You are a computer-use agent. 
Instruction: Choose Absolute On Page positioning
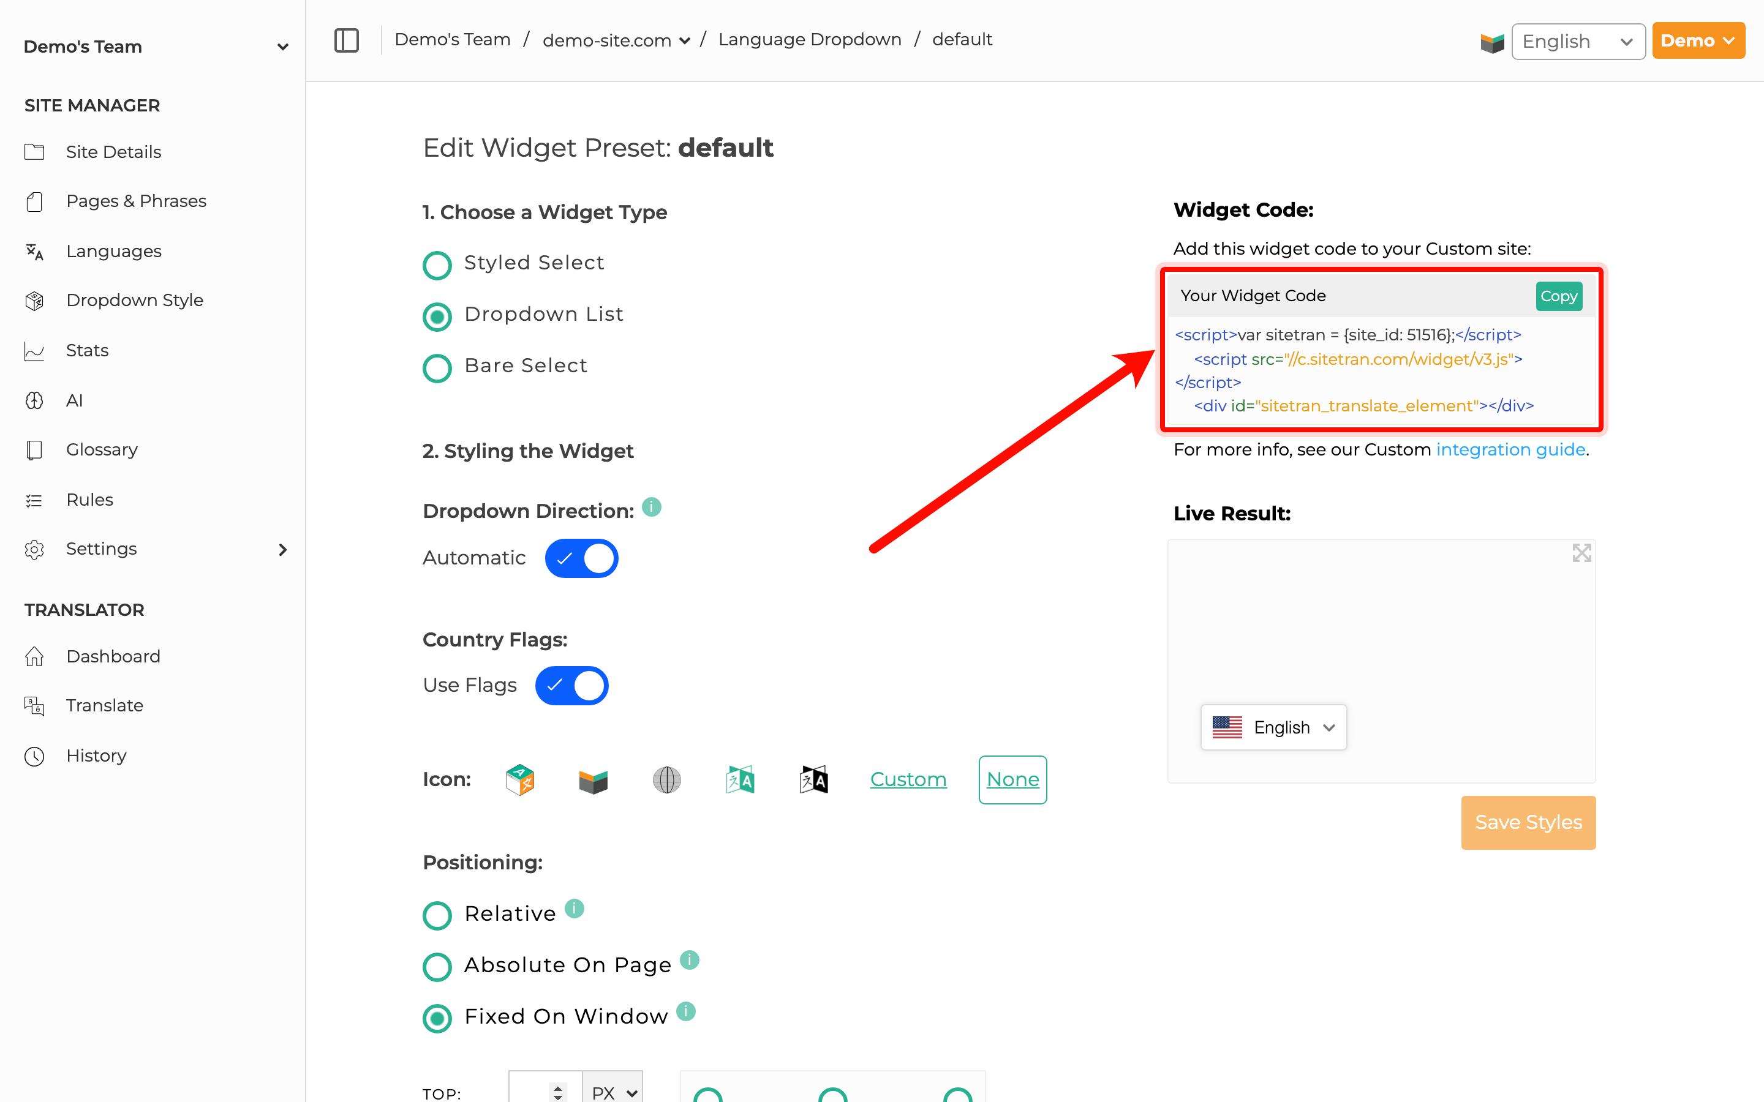437,967
